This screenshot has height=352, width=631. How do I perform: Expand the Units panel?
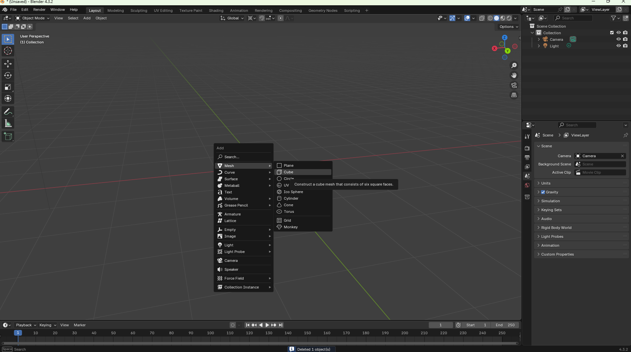(546, 183)
